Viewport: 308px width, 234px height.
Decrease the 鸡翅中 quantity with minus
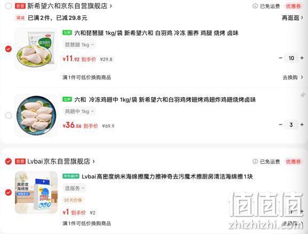280,124
